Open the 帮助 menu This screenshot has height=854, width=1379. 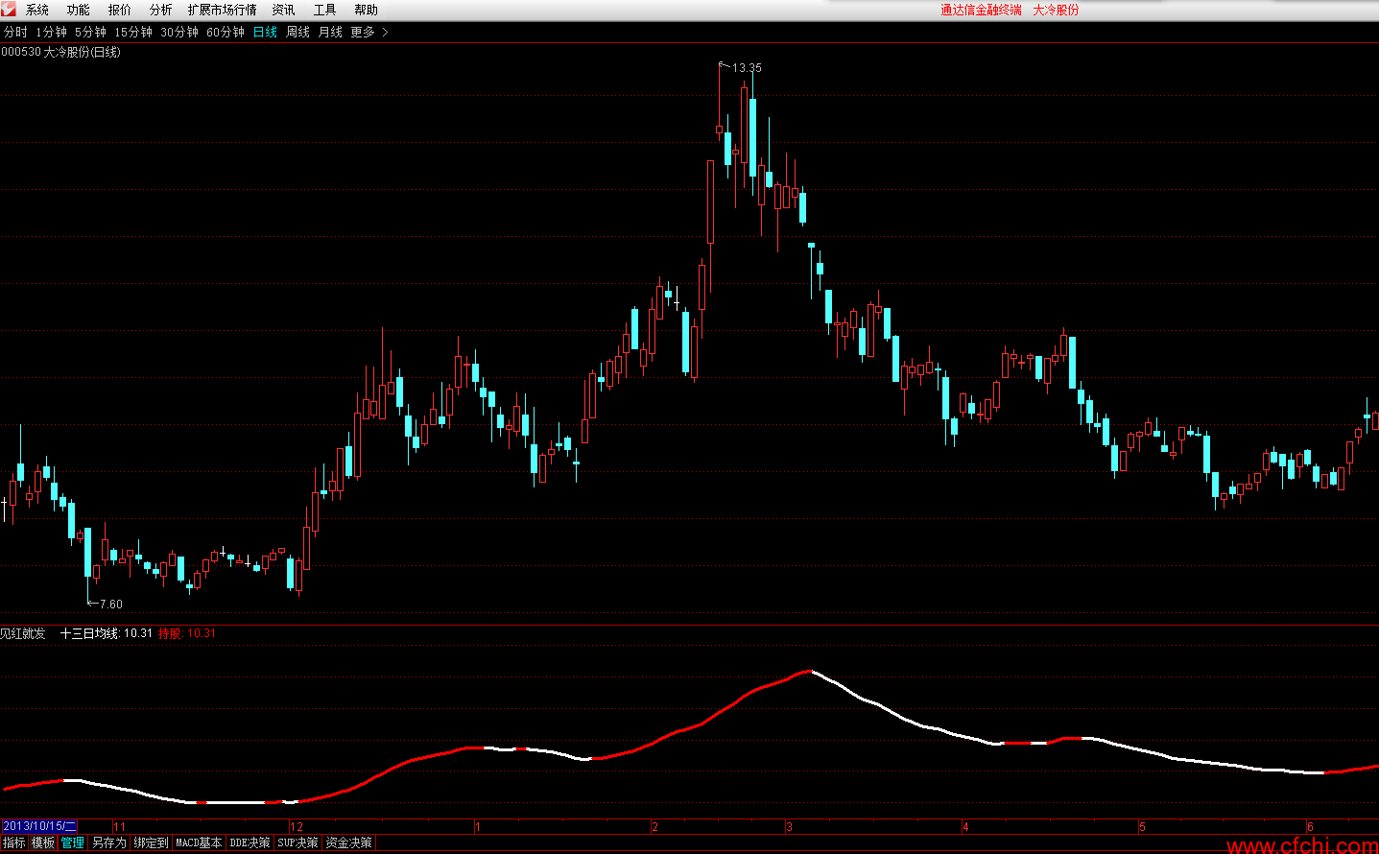click(x=367, y=10)
